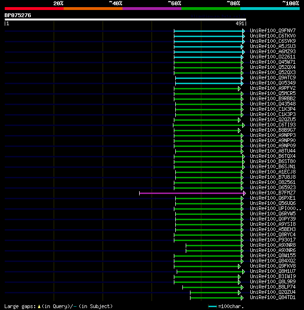Viewport: 304px width, 310px height.
Task: Click the UniRef100_B8LP74 label
Action: click(273, 287)
